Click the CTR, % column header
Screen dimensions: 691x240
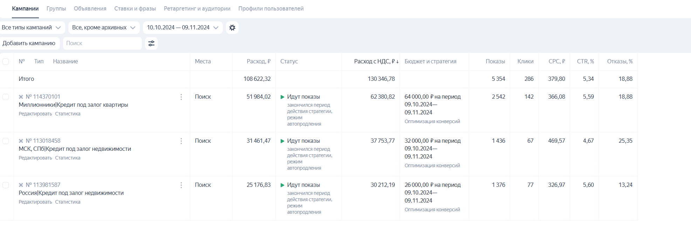point(586,62)
